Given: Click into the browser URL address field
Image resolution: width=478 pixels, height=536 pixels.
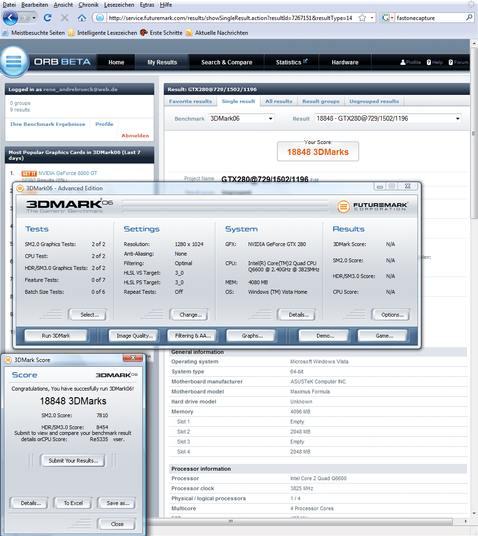Looking at the screenshot, I should tap(230, 18).
